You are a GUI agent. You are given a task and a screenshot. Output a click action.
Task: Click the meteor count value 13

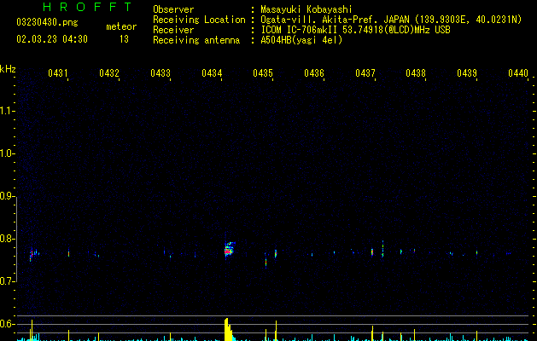(124, 39)
